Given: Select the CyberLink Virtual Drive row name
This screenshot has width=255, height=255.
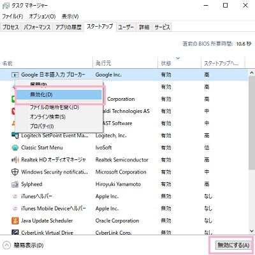Looking at the screenshot, I should (x=47, y=233).
